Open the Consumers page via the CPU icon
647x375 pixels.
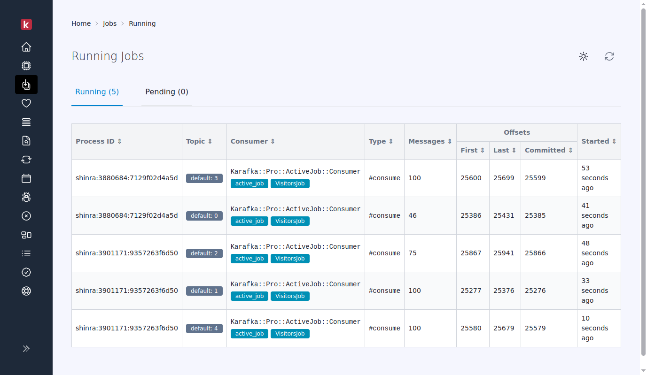26,66
